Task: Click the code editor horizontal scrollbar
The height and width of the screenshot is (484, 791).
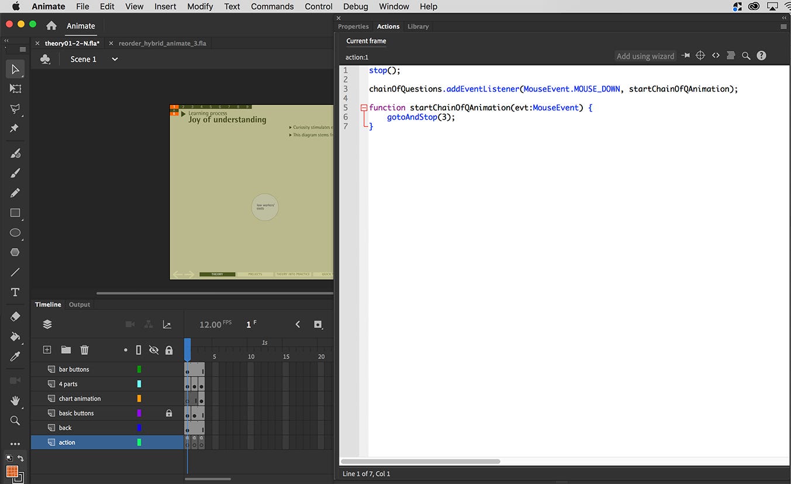Action: [x=420, y=461]
